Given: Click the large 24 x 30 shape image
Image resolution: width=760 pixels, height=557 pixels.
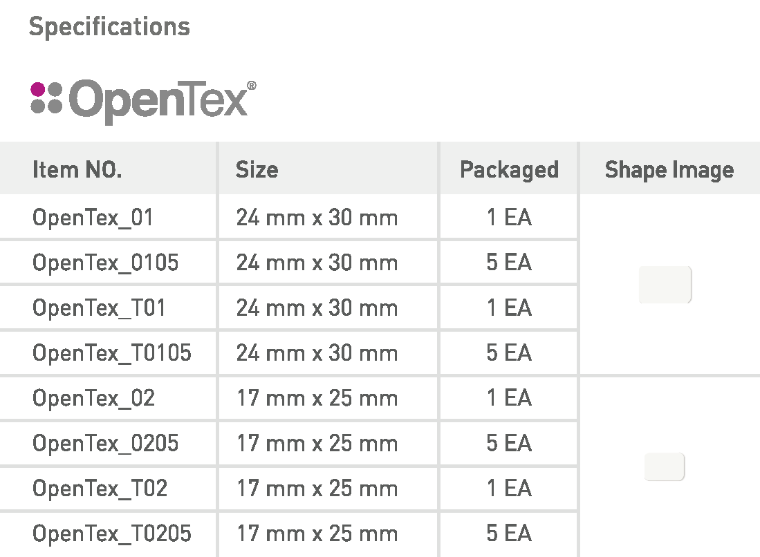Looking at the screenshot, I should pyautogui.click(x=665, y=285).
